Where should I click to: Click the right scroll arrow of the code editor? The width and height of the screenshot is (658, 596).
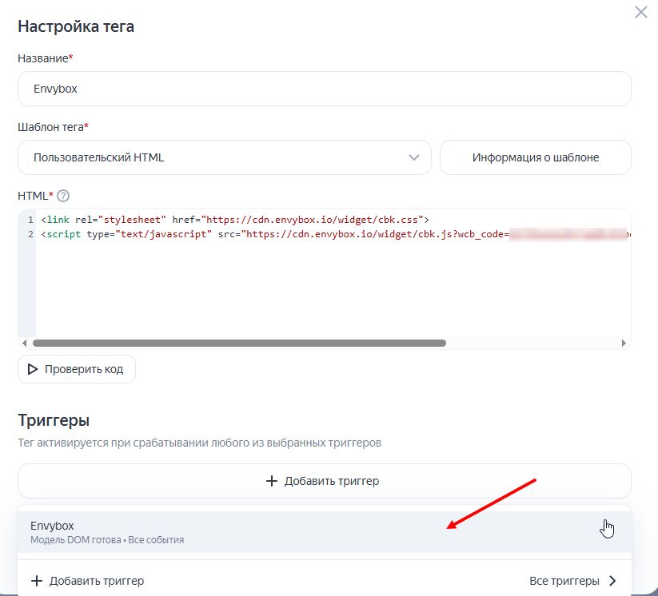pyautogui.click(x=624, y=343)
